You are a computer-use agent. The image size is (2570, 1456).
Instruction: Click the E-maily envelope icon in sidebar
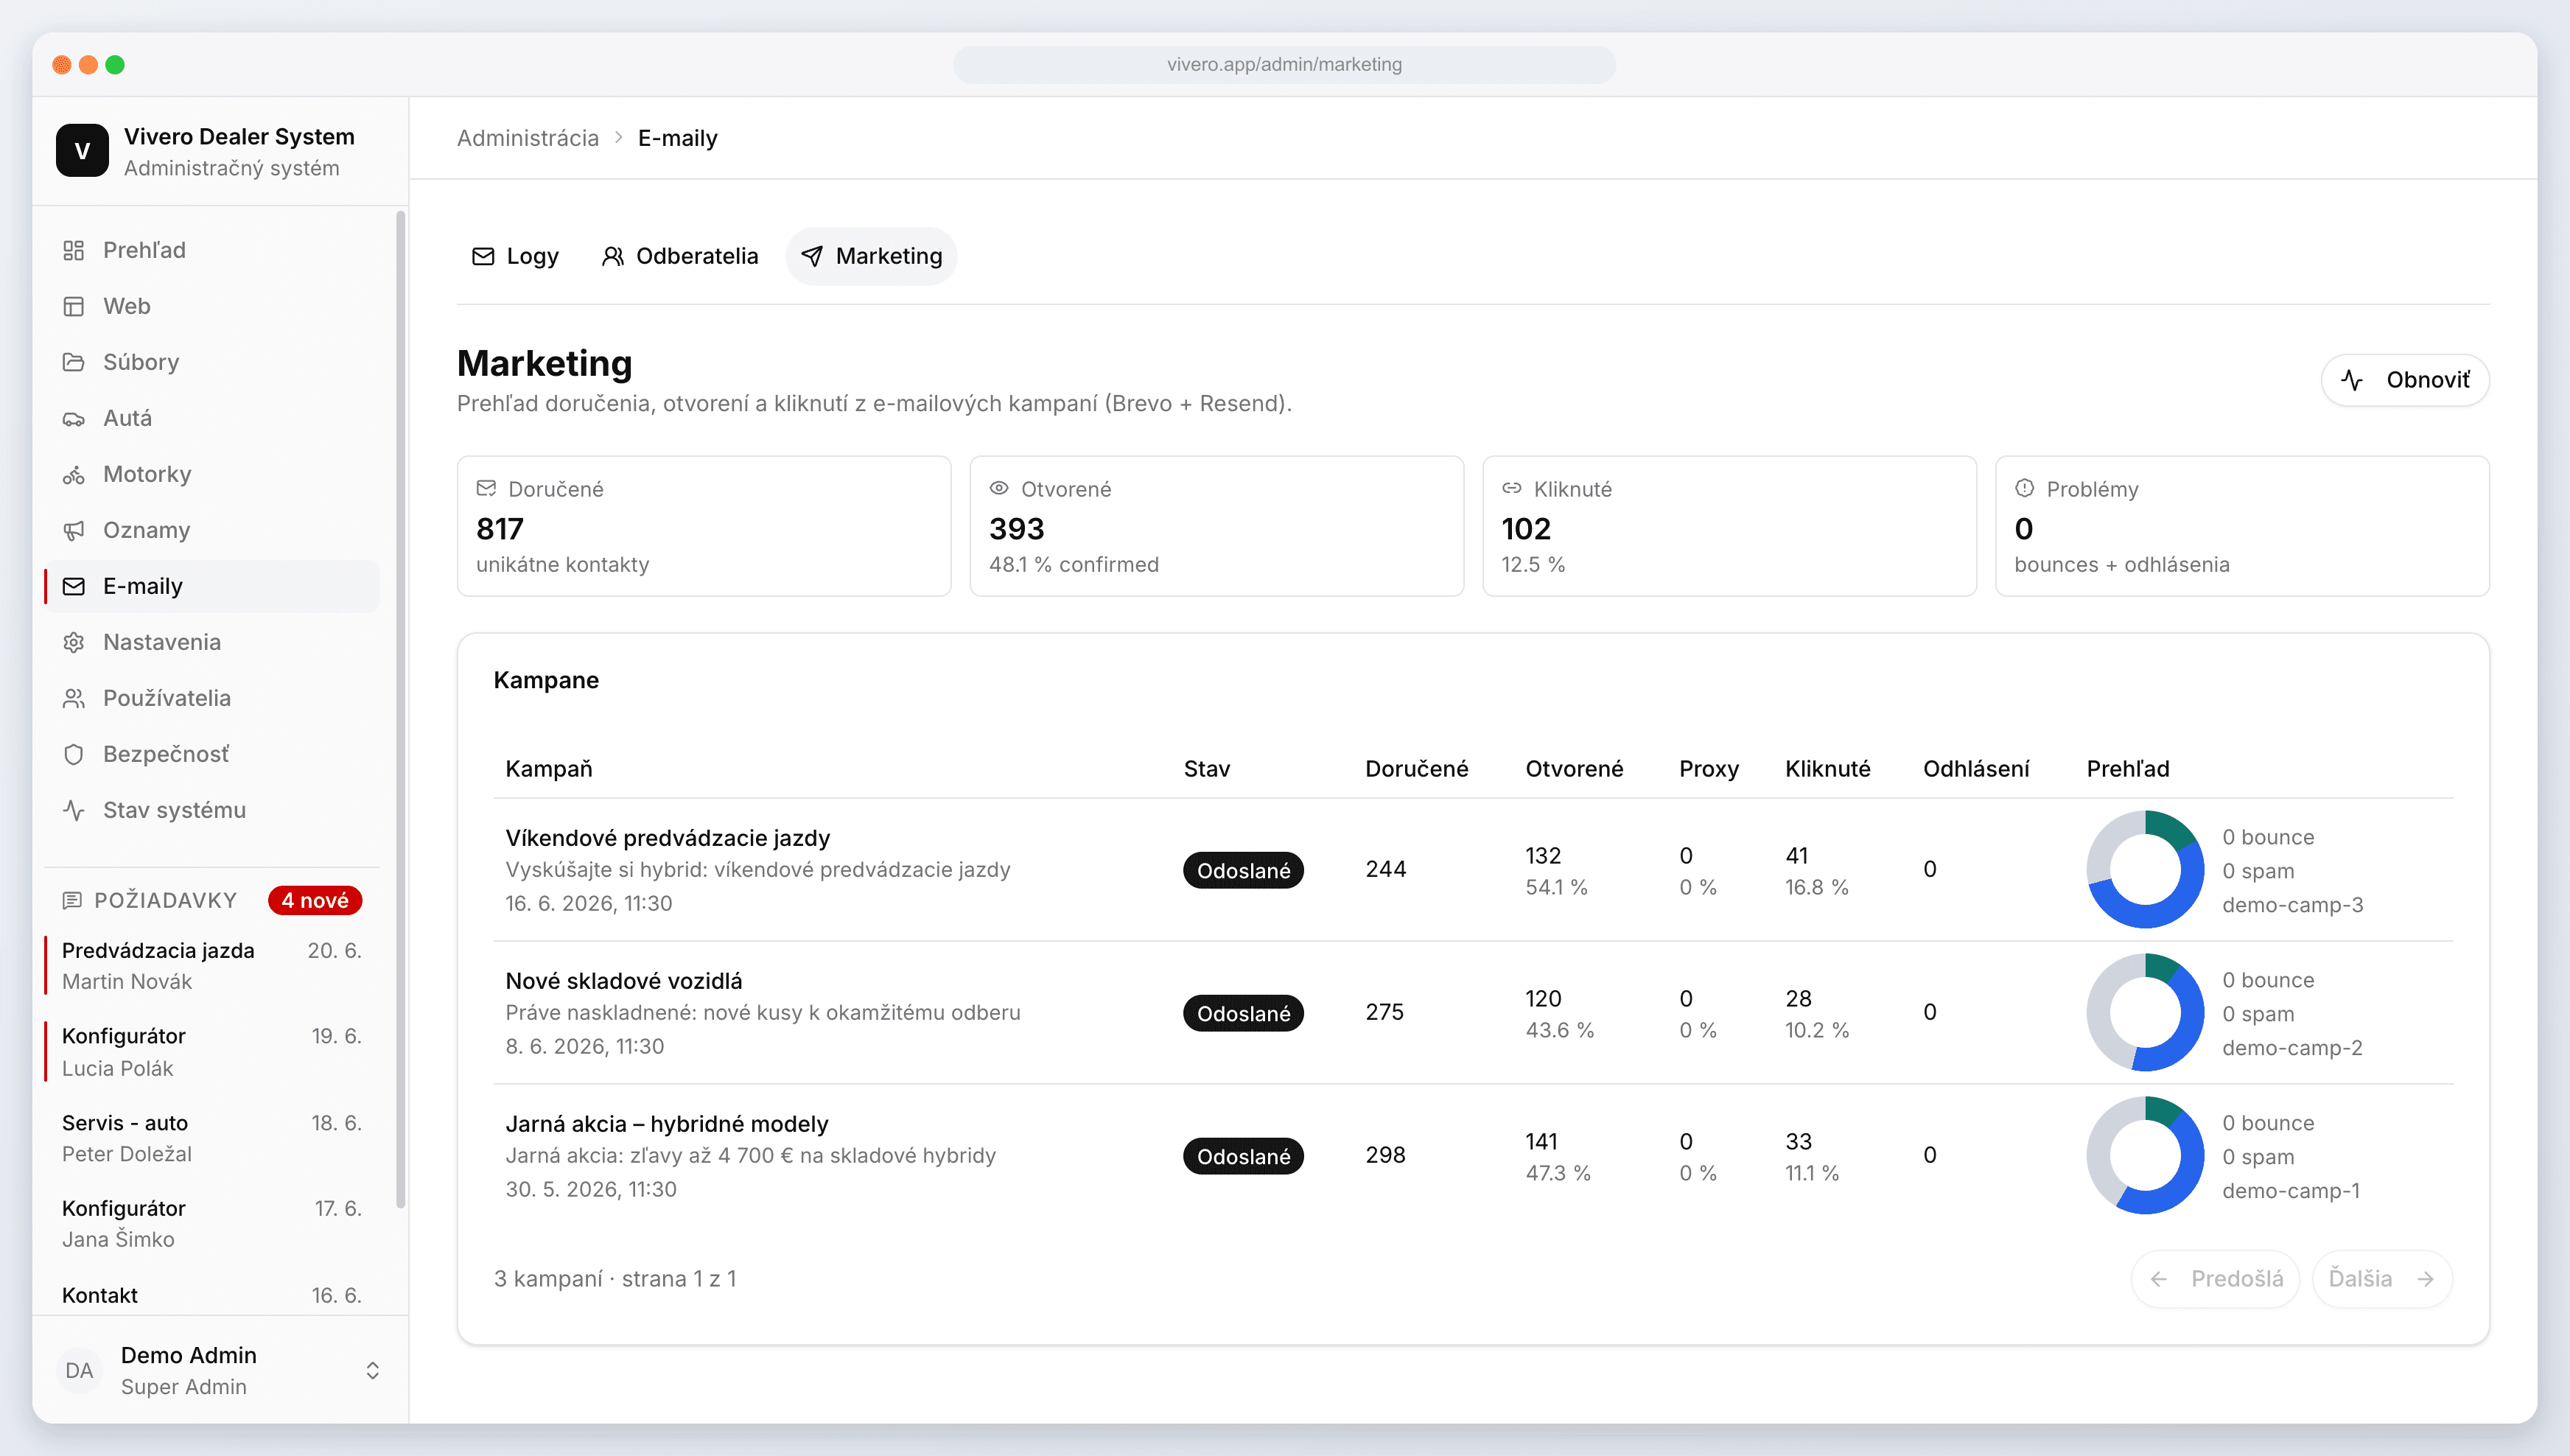coord(73,586)
